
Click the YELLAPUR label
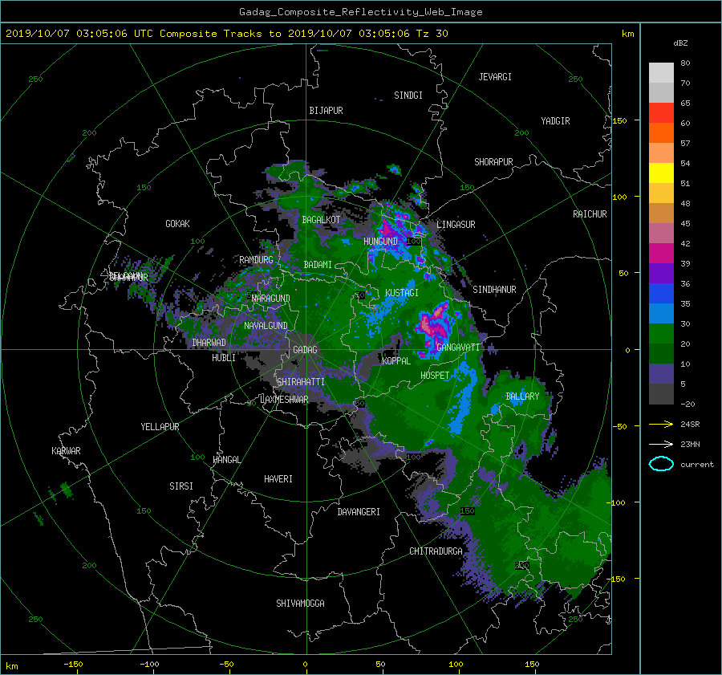160,427
